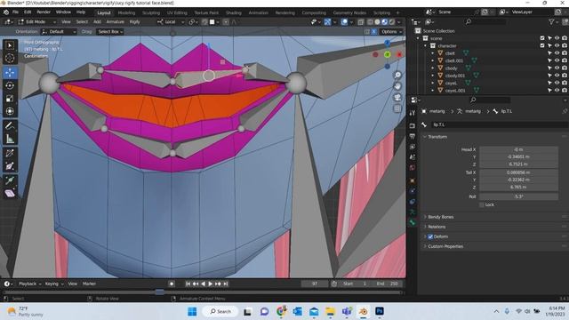The height and width of the screenshot is (320, 569).
Task: Hide cbelt object with eye icon
Action: tap(557, 53)
